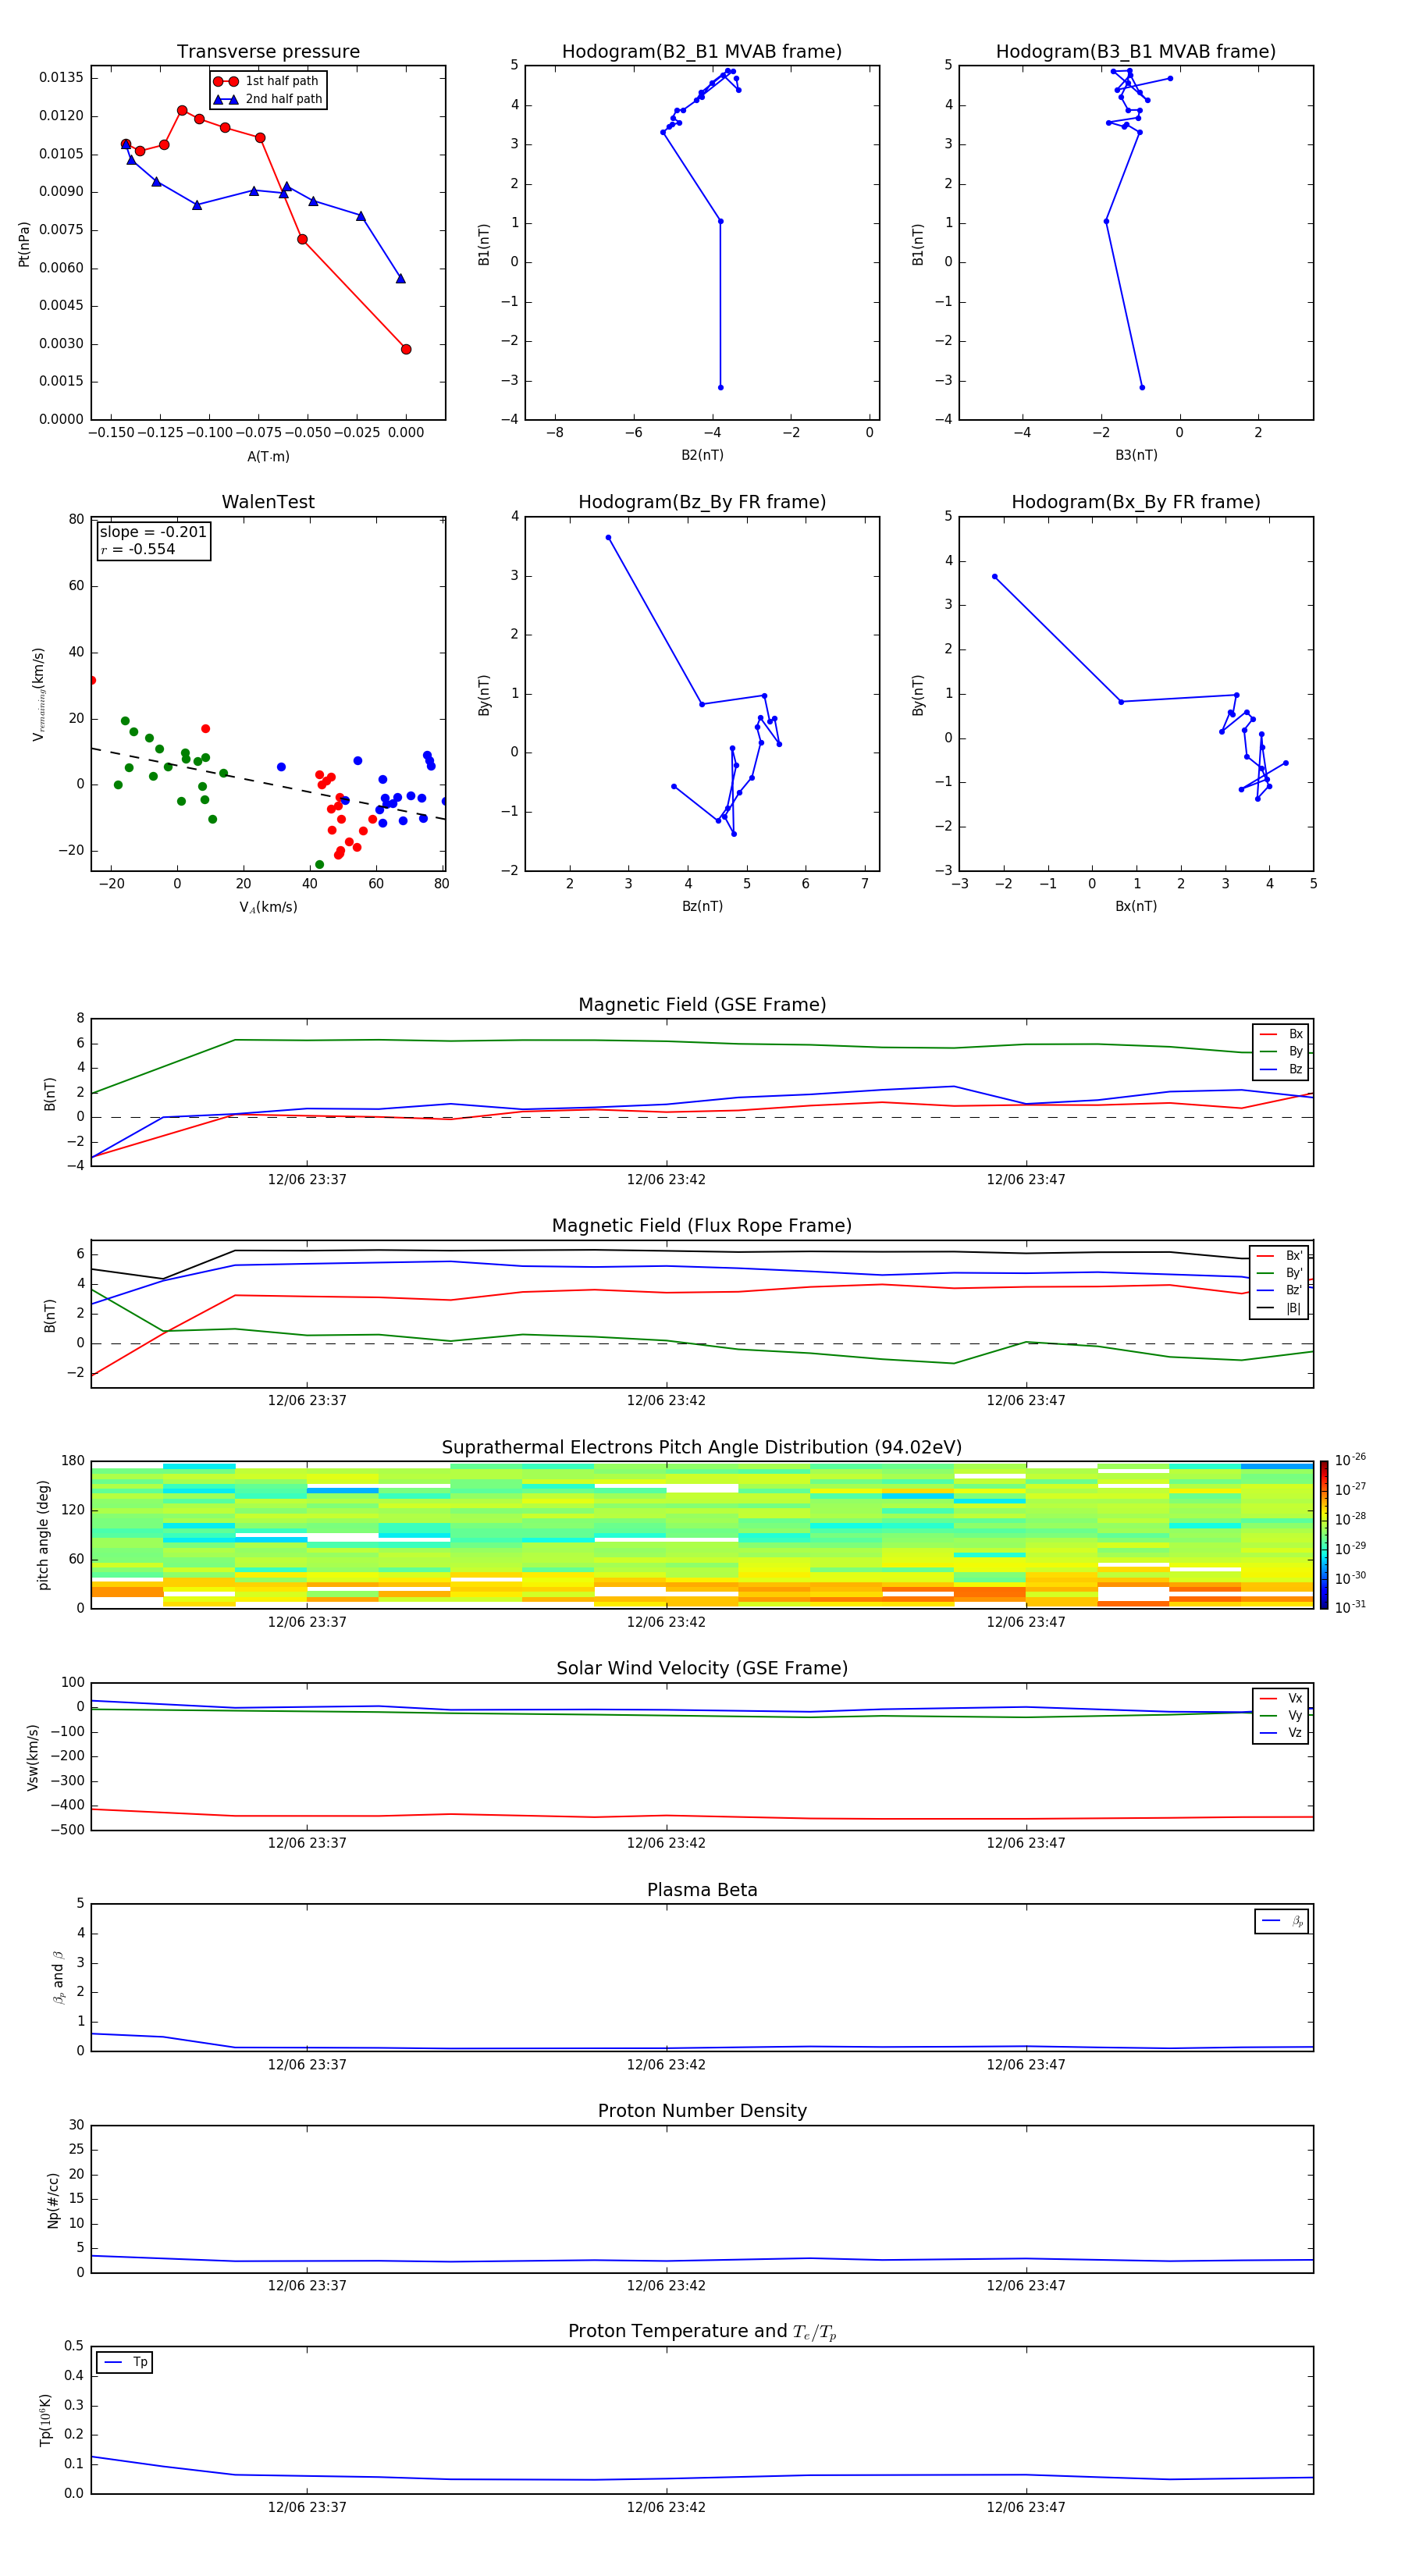The height and width of the screenshot is (2576, 1405).
Task: Click the 'Np(#/cc)' axis label
Action: pos(53,2199)
